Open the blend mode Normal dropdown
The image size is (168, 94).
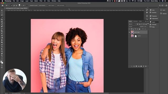click(134, 27)
